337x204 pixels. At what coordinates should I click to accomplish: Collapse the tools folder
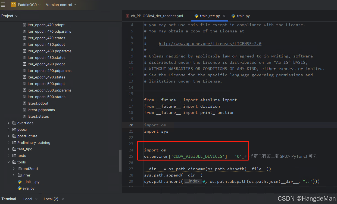click(8, 162)
